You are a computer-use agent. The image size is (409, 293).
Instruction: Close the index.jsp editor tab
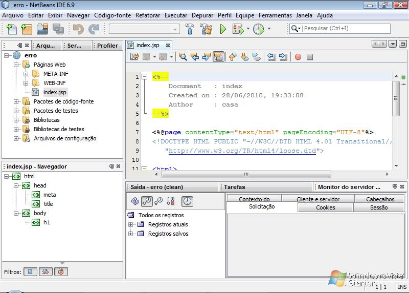point(168,46)
